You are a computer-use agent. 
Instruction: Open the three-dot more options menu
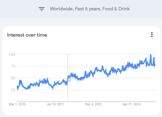[x=152, y=35]
